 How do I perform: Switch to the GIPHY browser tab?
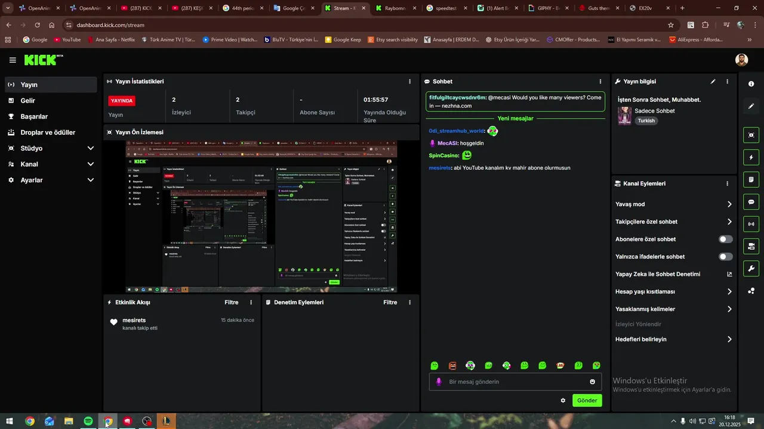(547, 8)
